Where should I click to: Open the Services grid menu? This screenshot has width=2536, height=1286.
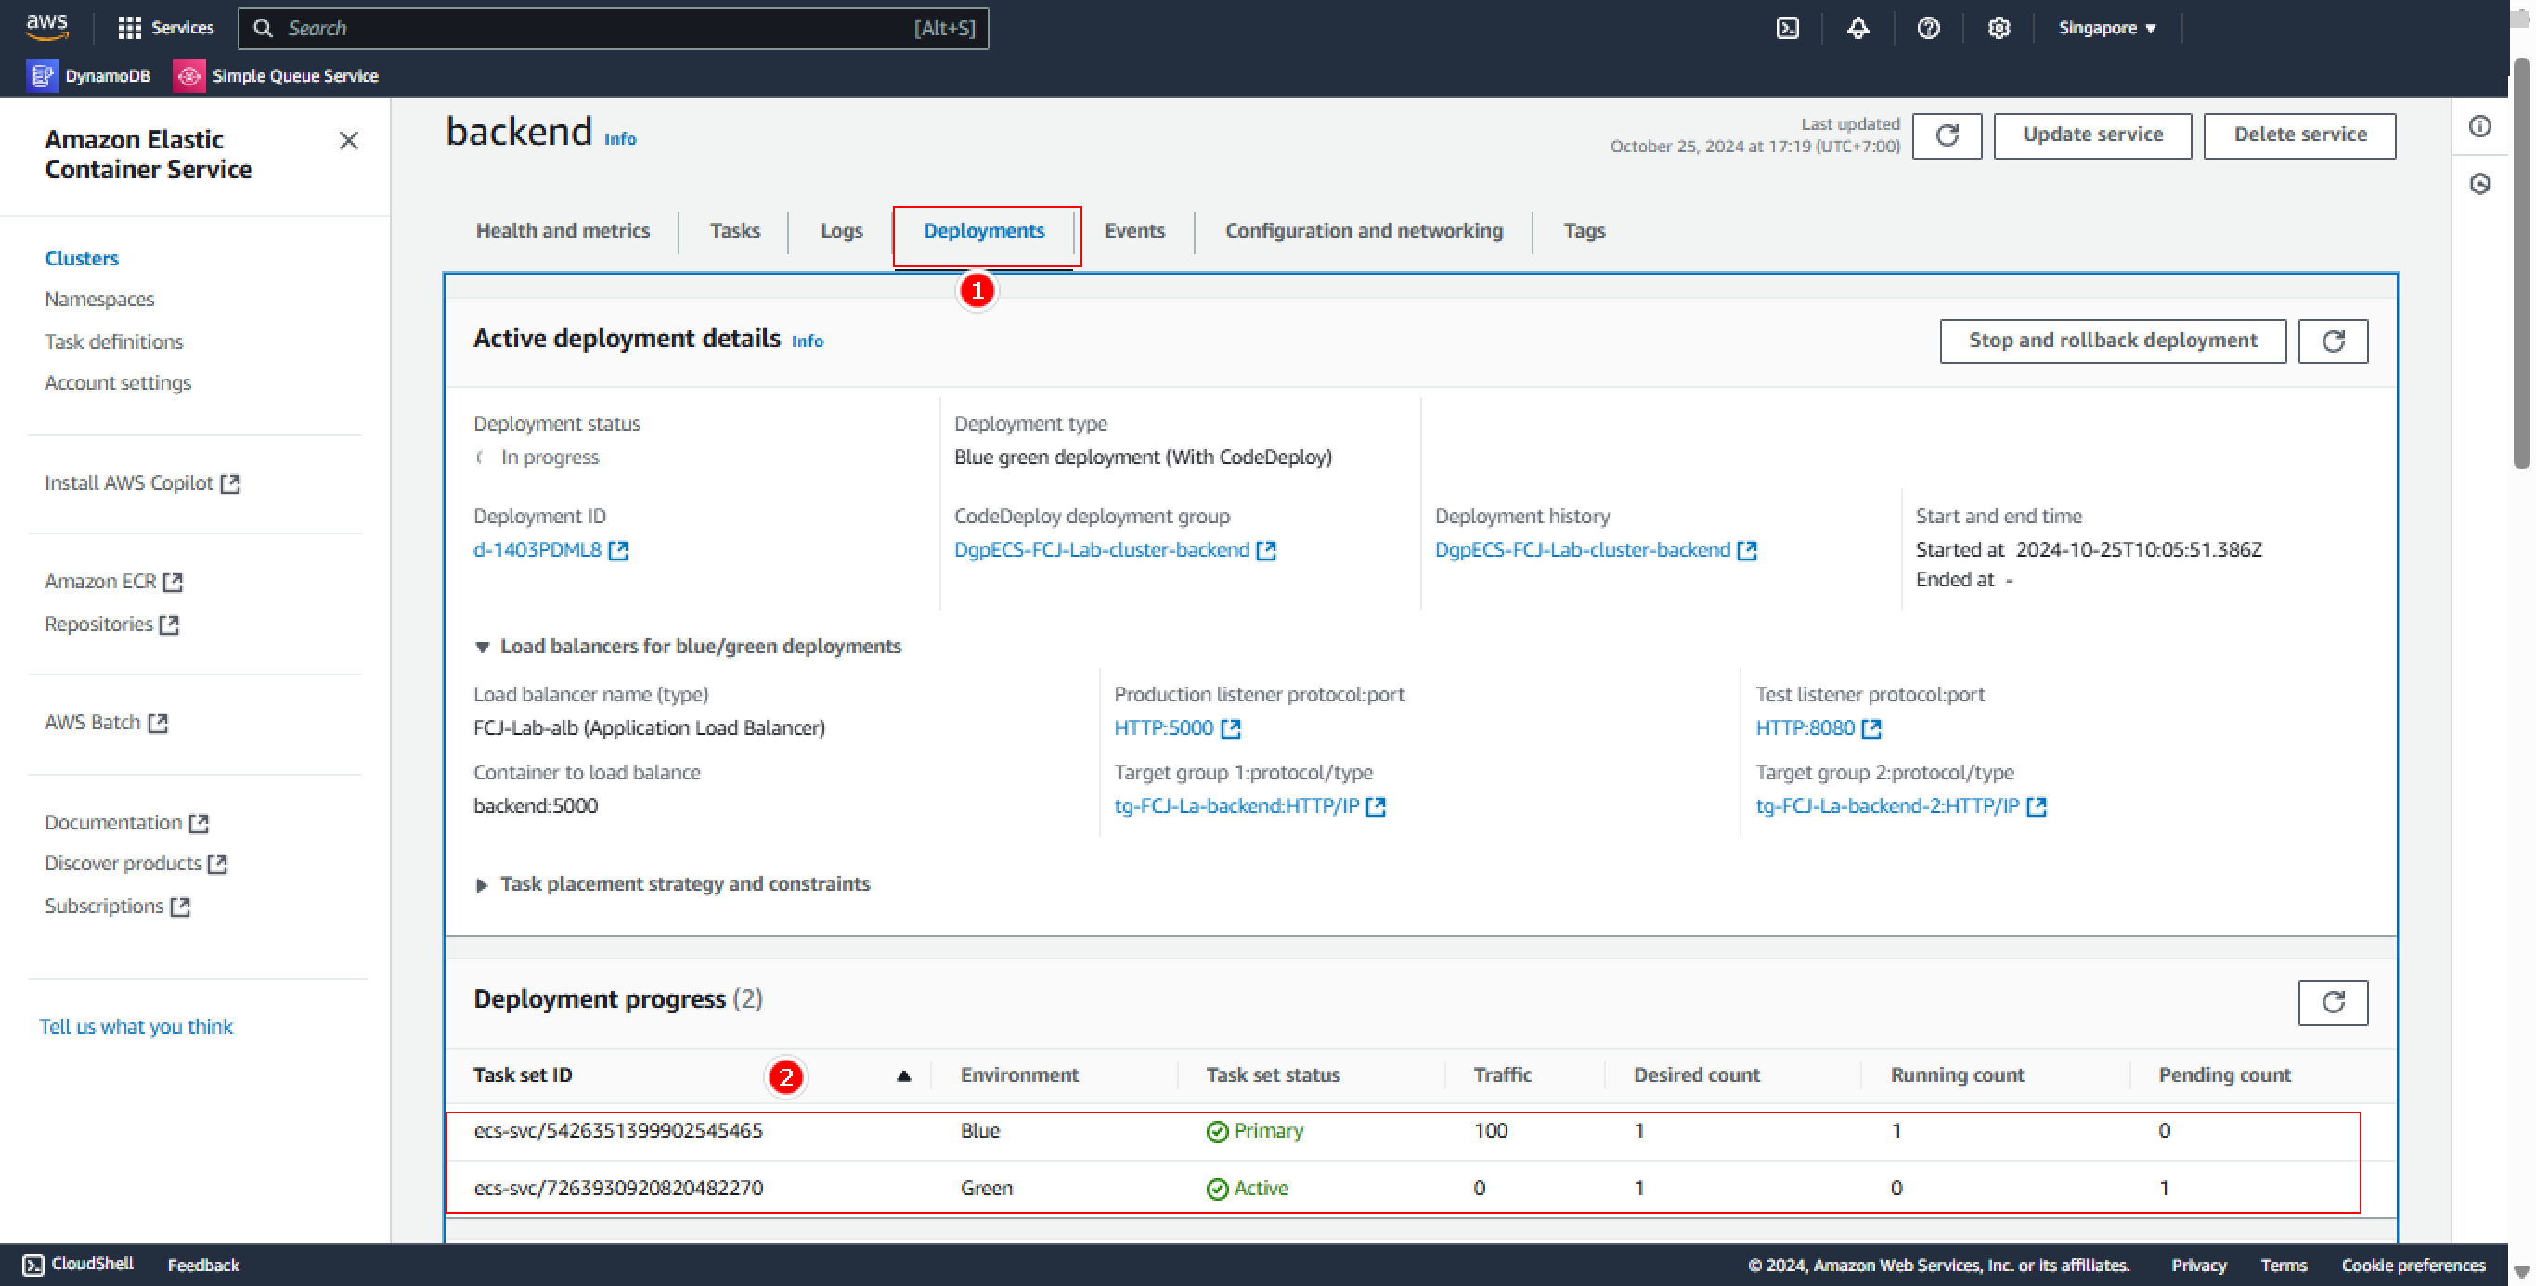(x=165, y=28)
